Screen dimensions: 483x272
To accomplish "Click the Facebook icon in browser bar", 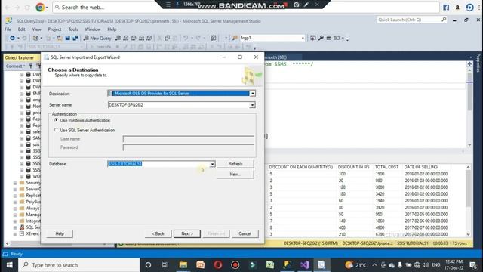I will pyautogui.click(x=446, y=7).
